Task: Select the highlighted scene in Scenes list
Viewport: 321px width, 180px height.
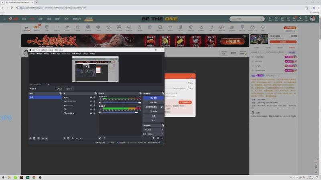Action: click(45, 97)
